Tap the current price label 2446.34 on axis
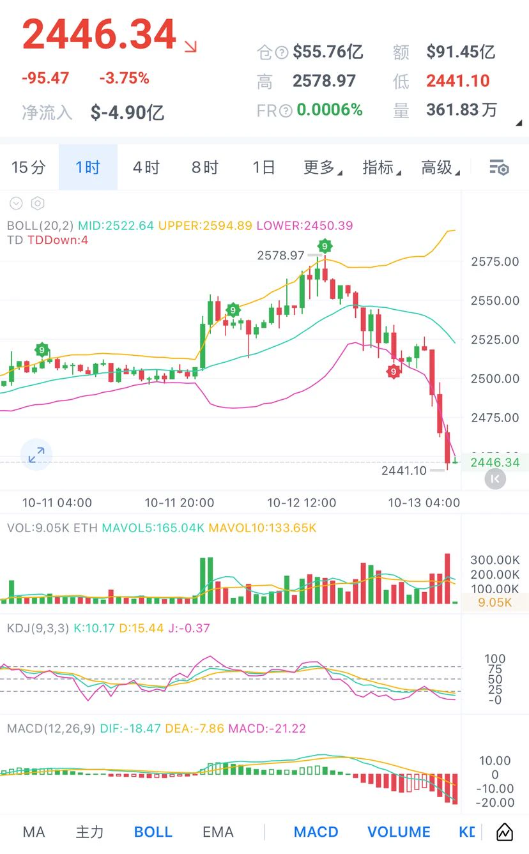The height and width of the screenshot is (854, 529). (495, 462)
